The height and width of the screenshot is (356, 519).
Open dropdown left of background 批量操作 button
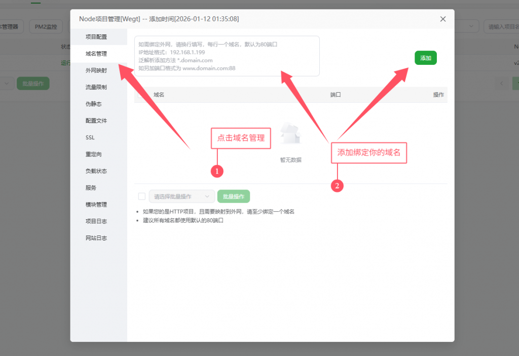[7, 84]
